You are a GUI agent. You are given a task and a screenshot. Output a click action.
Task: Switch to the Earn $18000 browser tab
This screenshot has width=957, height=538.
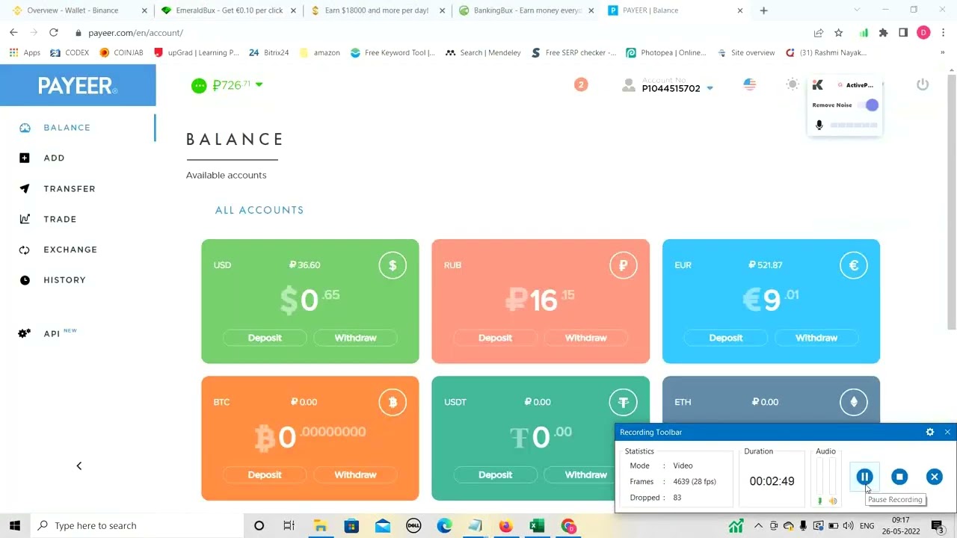[x=378, y=10]
